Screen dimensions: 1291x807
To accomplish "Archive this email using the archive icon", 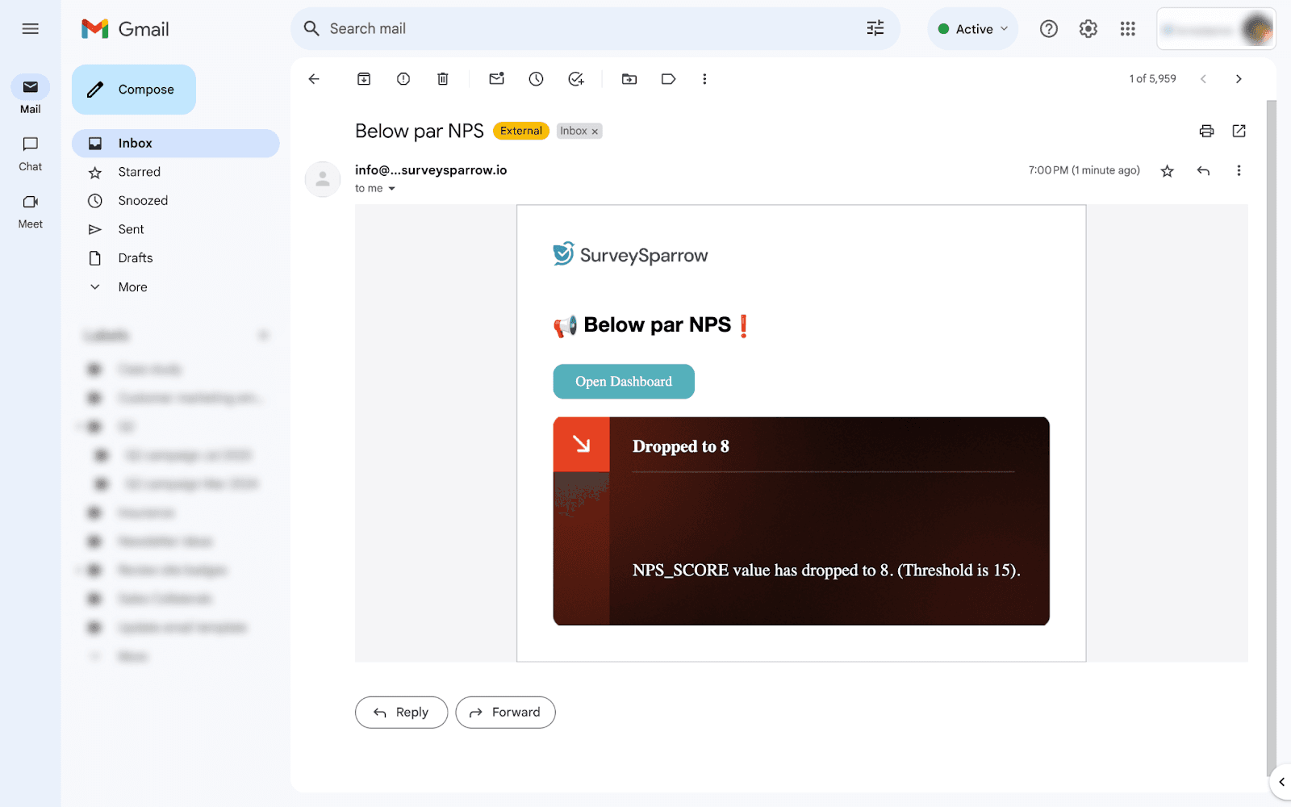I will point(364,79).
